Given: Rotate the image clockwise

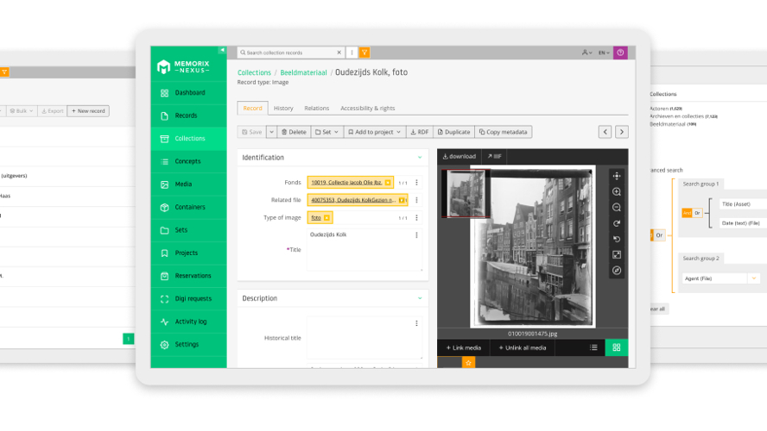Looking at the screenshot, I should (x=617, y=223).
